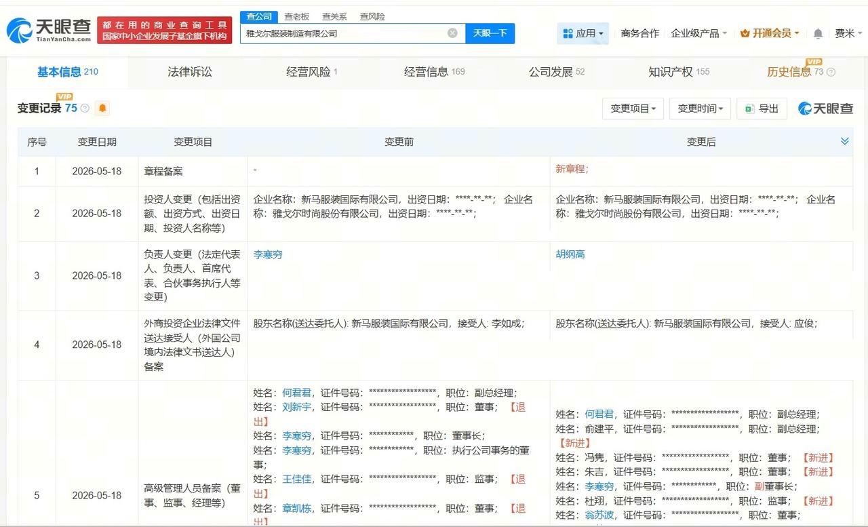Click the 新章程 text in row 1
The height and width of the screenshot is (527, 868).
point(572,170)
